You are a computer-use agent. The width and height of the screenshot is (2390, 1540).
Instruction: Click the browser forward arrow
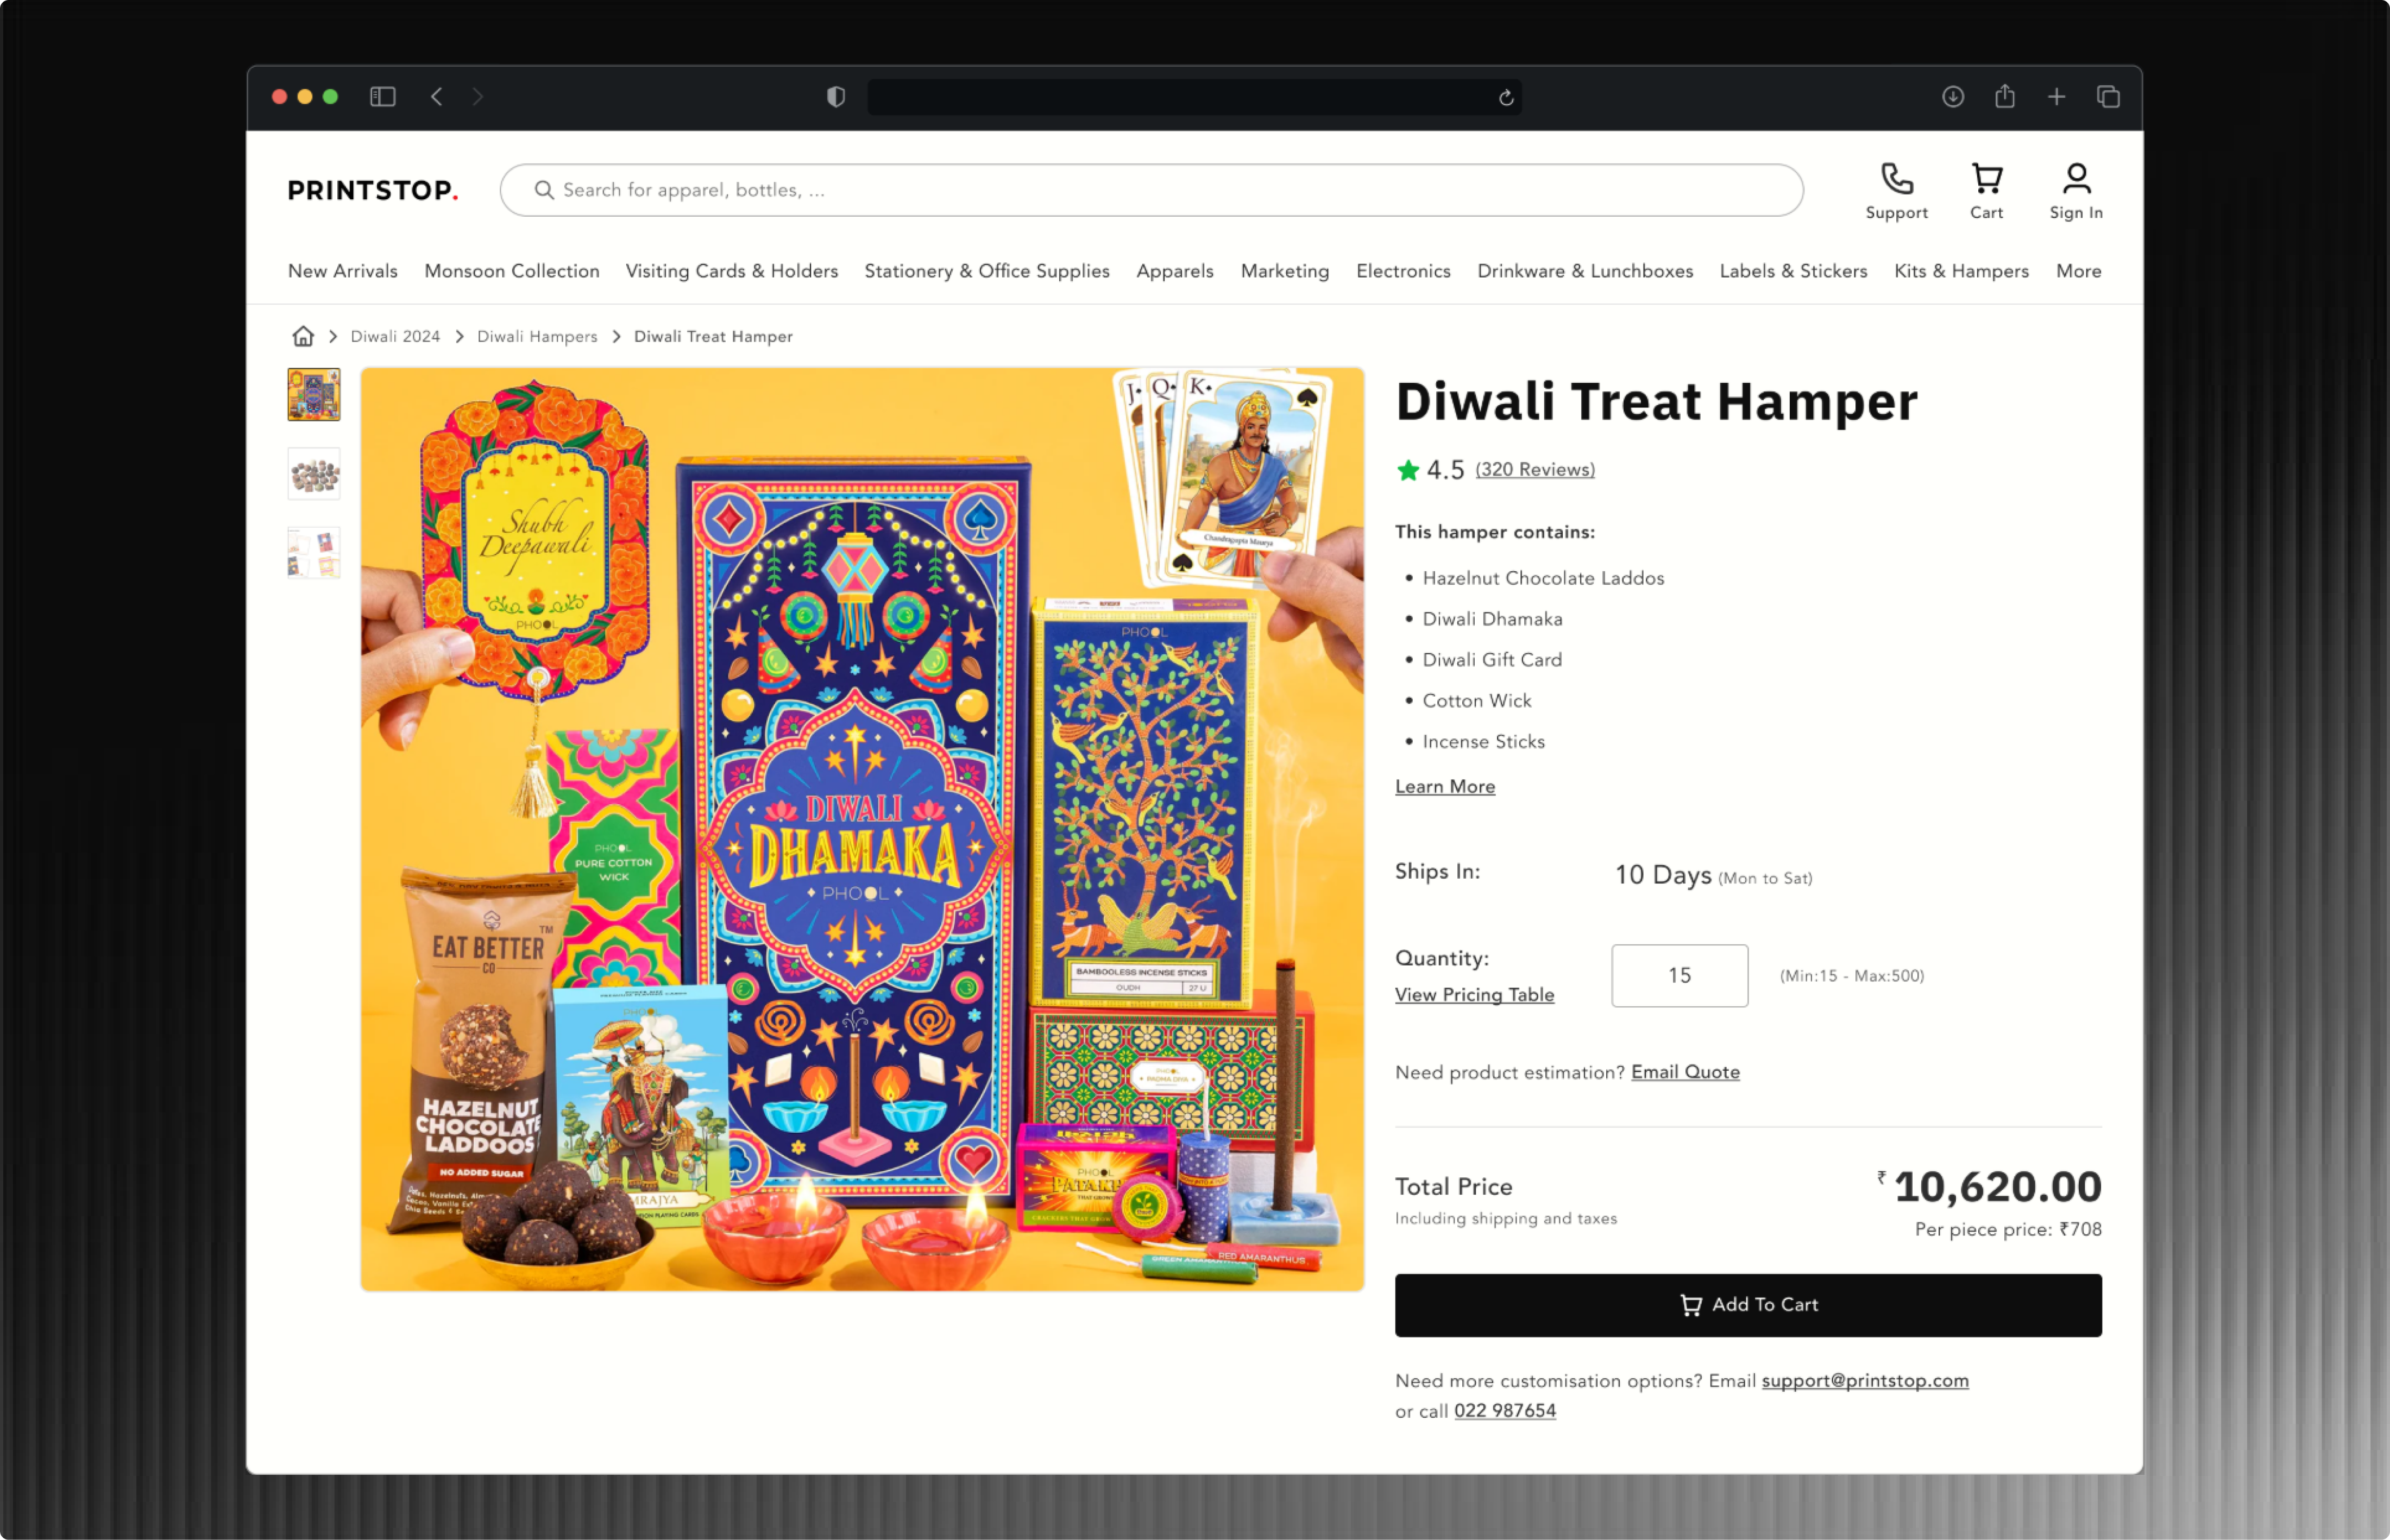click(x=478, y=97)
